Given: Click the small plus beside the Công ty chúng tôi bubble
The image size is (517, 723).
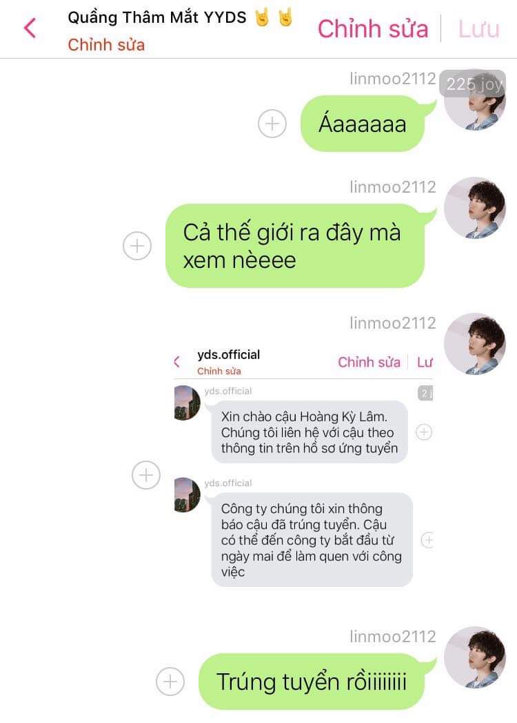Looking at the screenshot, I should (427, 540).
